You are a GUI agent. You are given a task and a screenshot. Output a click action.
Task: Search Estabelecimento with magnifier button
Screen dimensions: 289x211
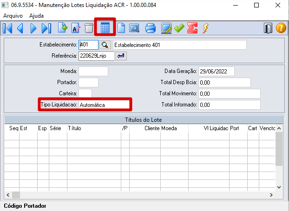coord(105,45)
